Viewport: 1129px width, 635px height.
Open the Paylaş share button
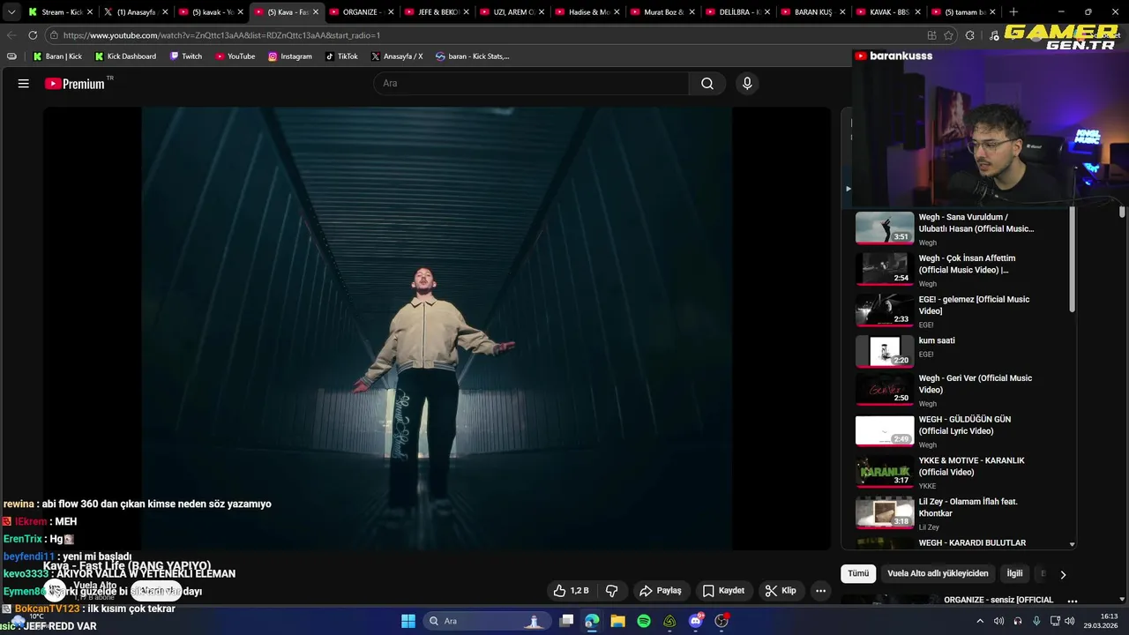tap(661, 591)
